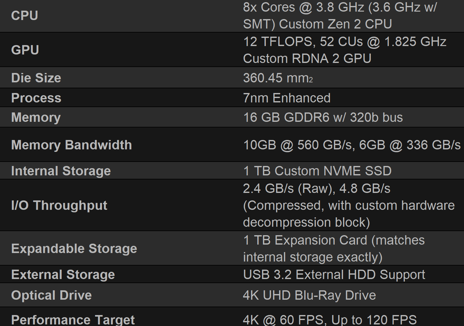Screen dimensions: 464x326
Task: Click the I/O Throughput label
Action: click(59, 205)
